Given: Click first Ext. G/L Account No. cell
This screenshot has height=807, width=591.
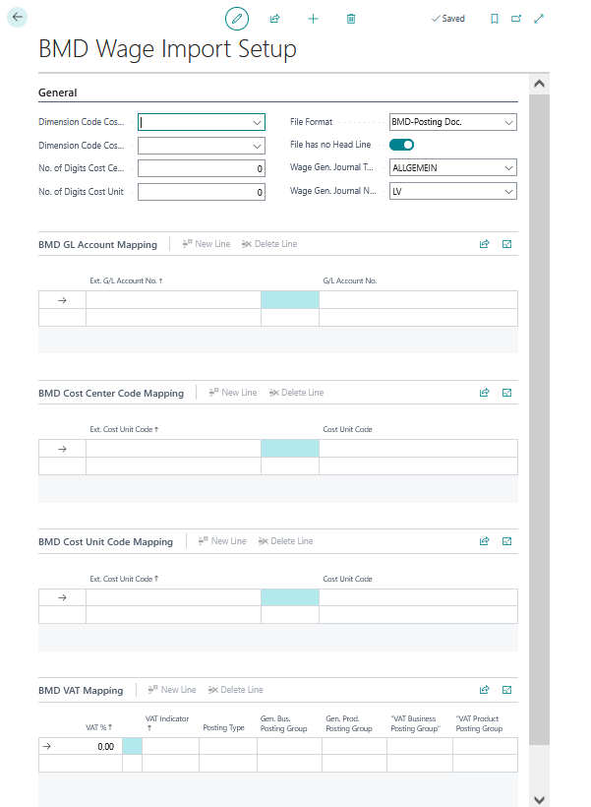Looking at the screenshot, I should (x=173, y=300).
